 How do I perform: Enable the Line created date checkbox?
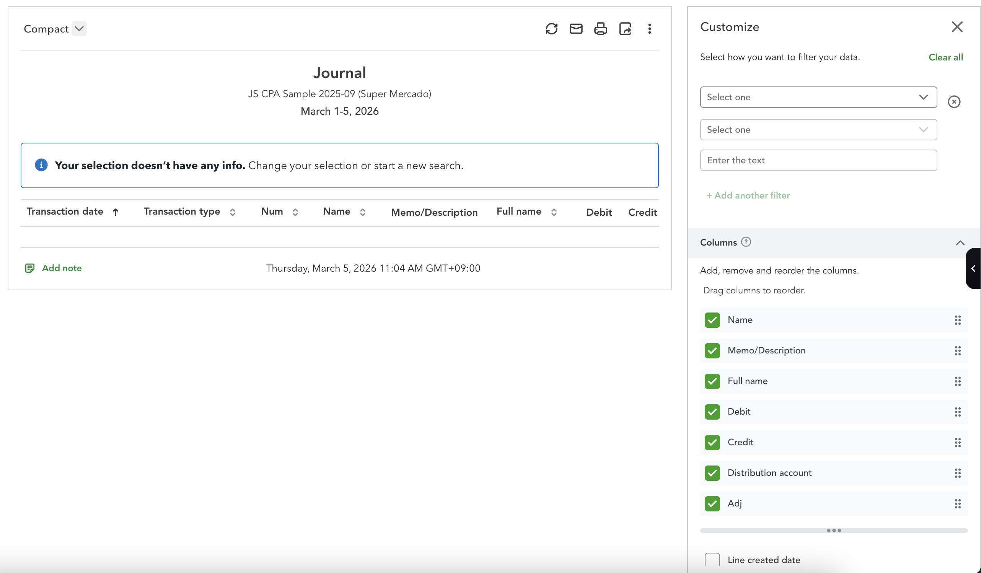click(x=712, y=560)
